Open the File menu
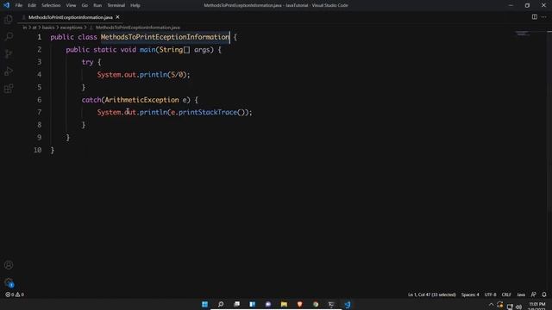The image size is (552, 310). click(19, 5)
